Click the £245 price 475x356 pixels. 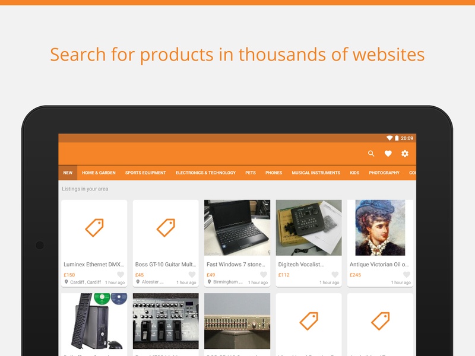(355, 275)
